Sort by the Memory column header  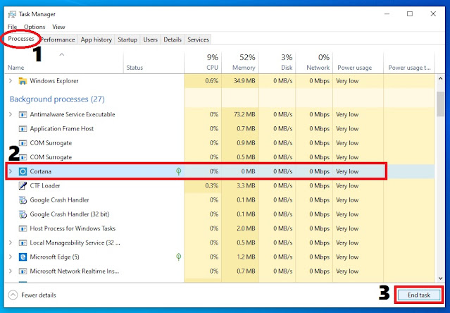tap(240, 62)
